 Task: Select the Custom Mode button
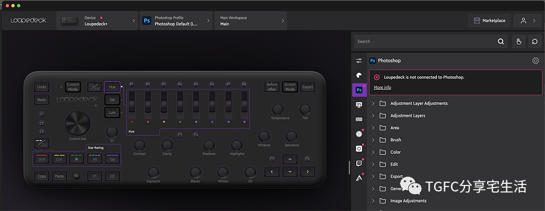coord(73,87)
